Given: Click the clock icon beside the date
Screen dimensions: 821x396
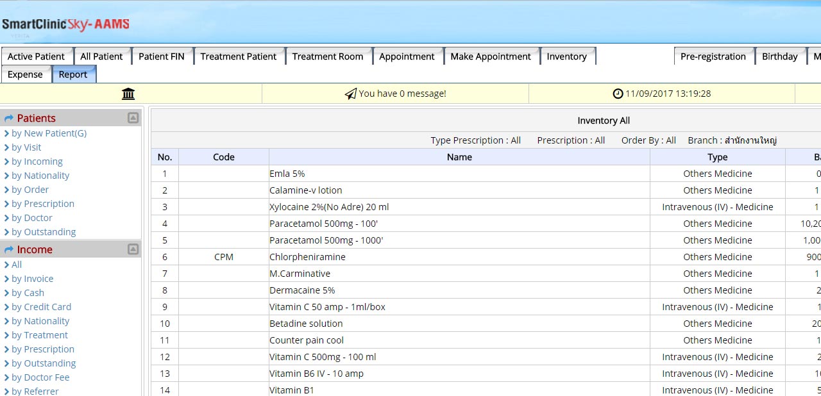Looking at the screenshot, I should tap(618, 94).
